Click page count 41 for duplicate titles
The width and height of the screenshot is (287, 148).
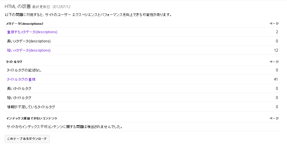pyautogui.click(x=276, y=79)
